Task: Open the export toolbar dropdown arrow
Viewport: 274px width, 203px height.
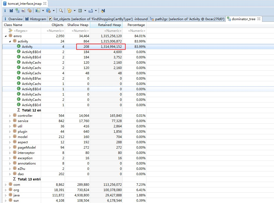Action: (96, 11)
